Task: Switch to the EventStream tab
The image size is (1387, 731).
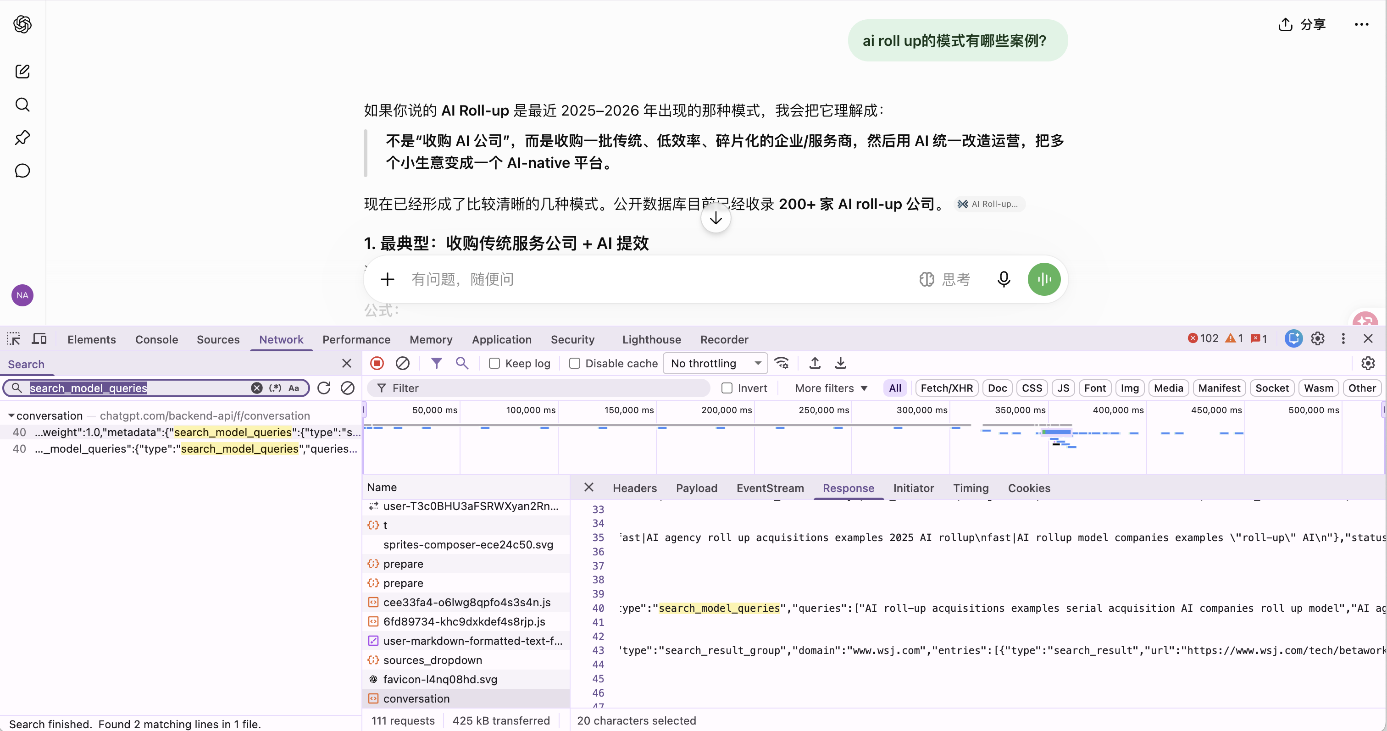Action: [x=770, y=488]
